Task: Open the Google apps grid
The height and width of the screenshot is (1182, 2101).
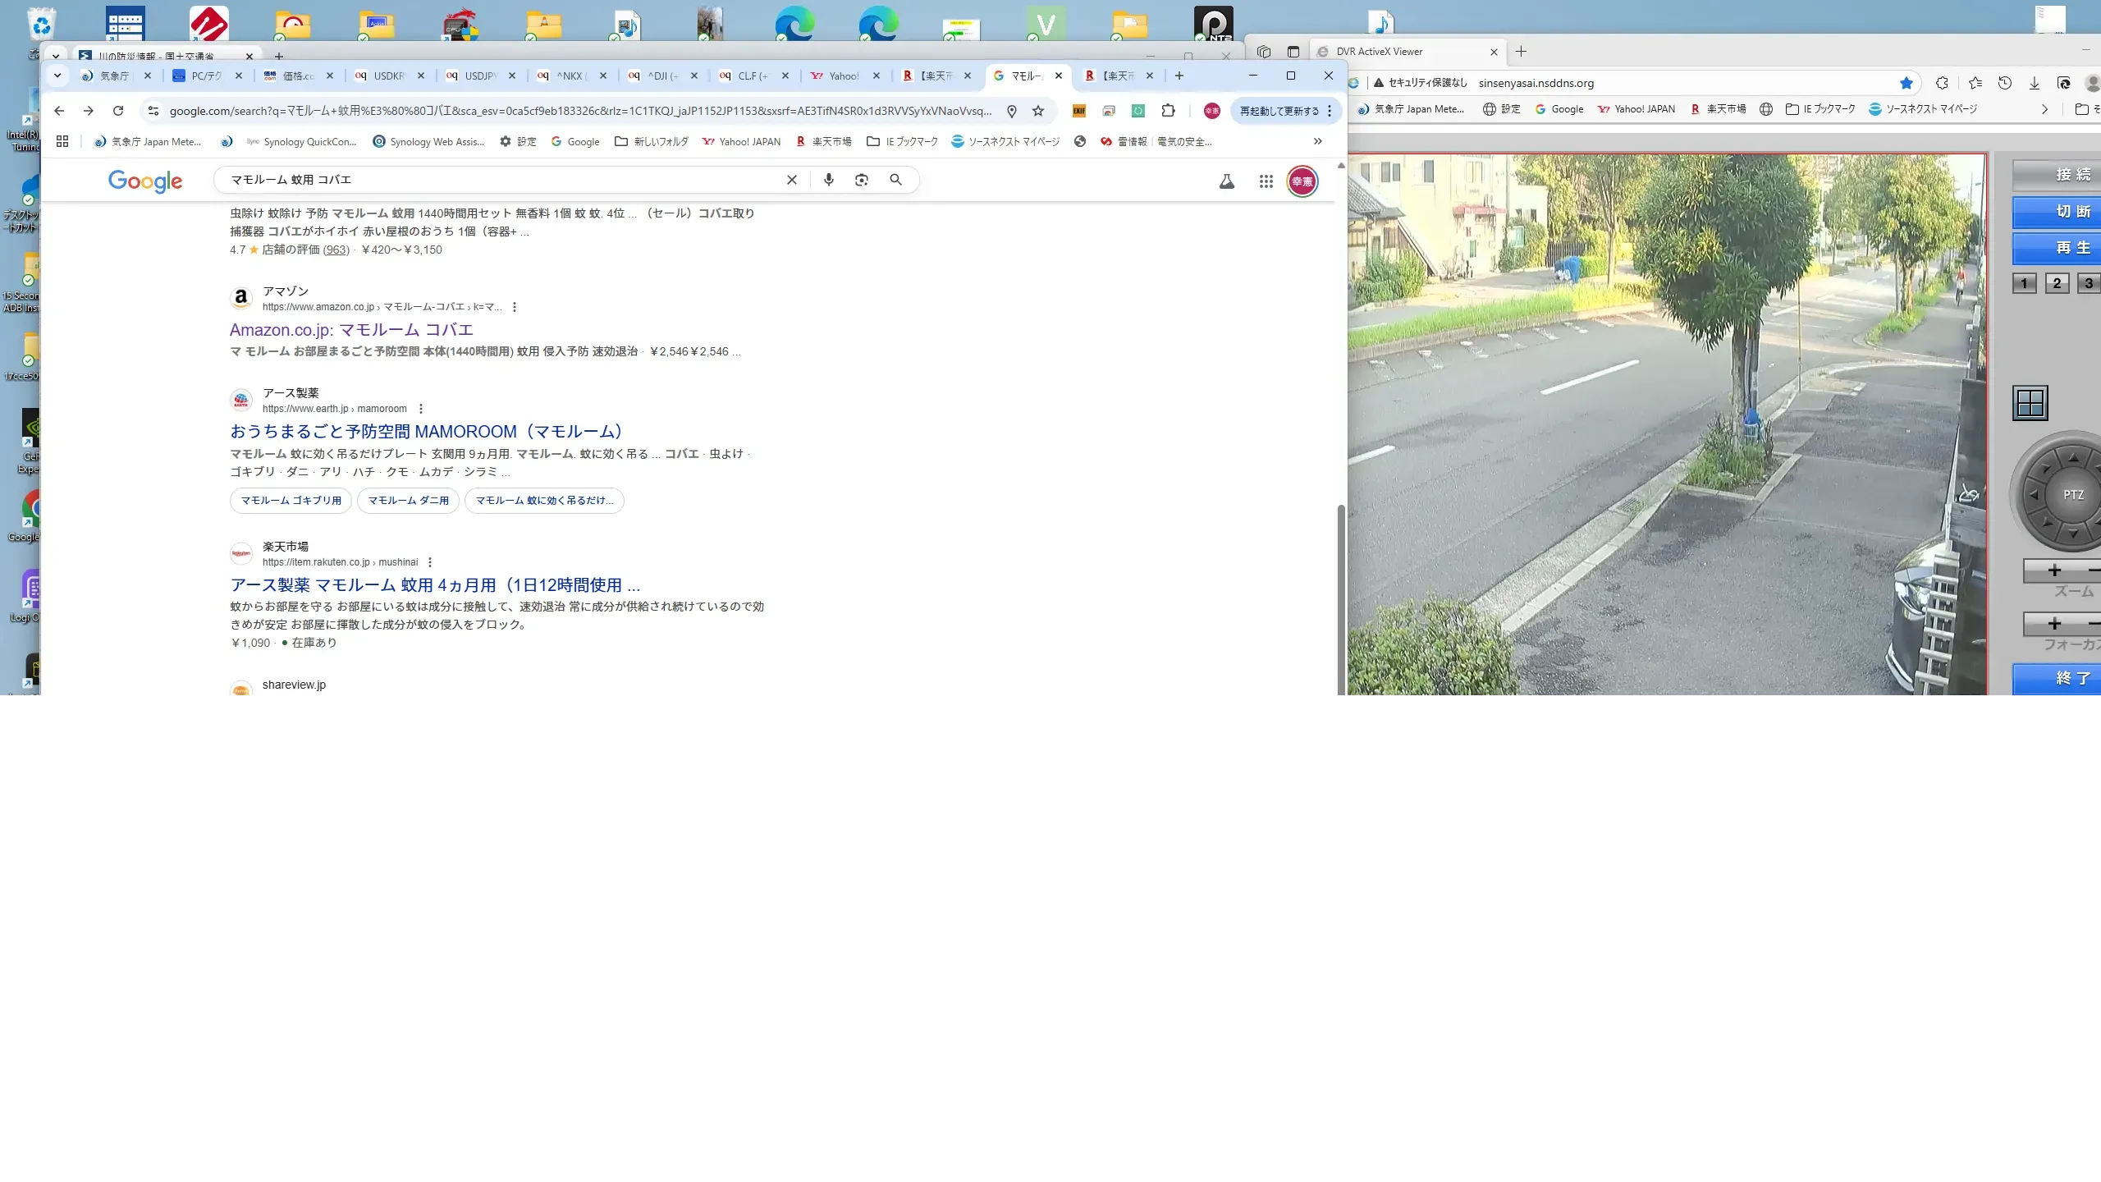Action: point(1266,181)
